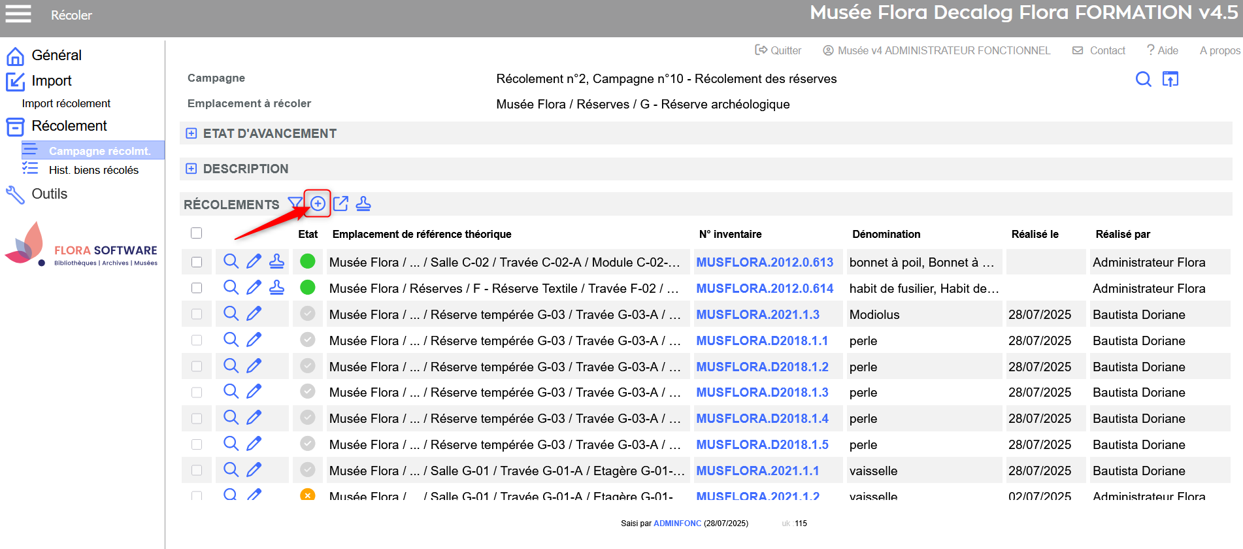This screenshot has width=1243, height=549.
Task: Select Import récolement in sidebar
Action: point(66,103)
